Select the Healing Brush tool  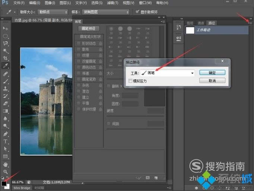pyautogui.click(x=5, y=74)
